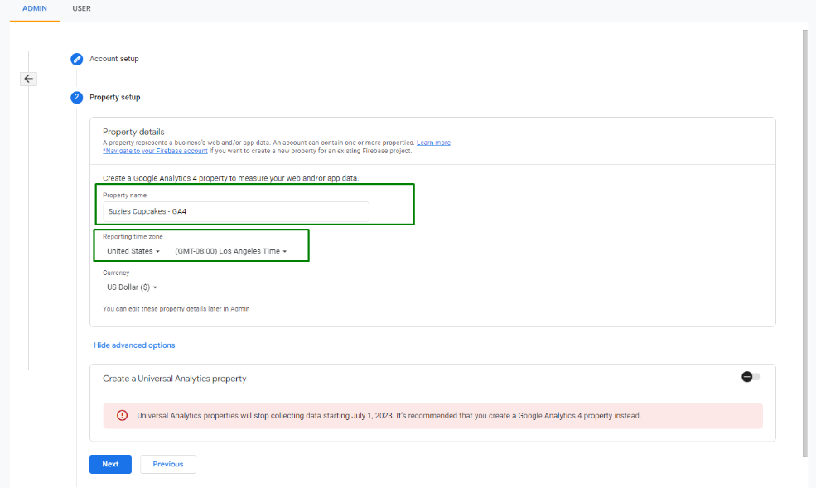Switch to the ADMIN tab
The width and height of the screenshot is (816, 488).
34,9
